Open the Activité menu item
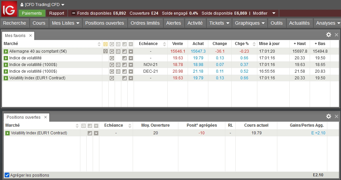Screen dimensions: 341x180 click(195, 23)
